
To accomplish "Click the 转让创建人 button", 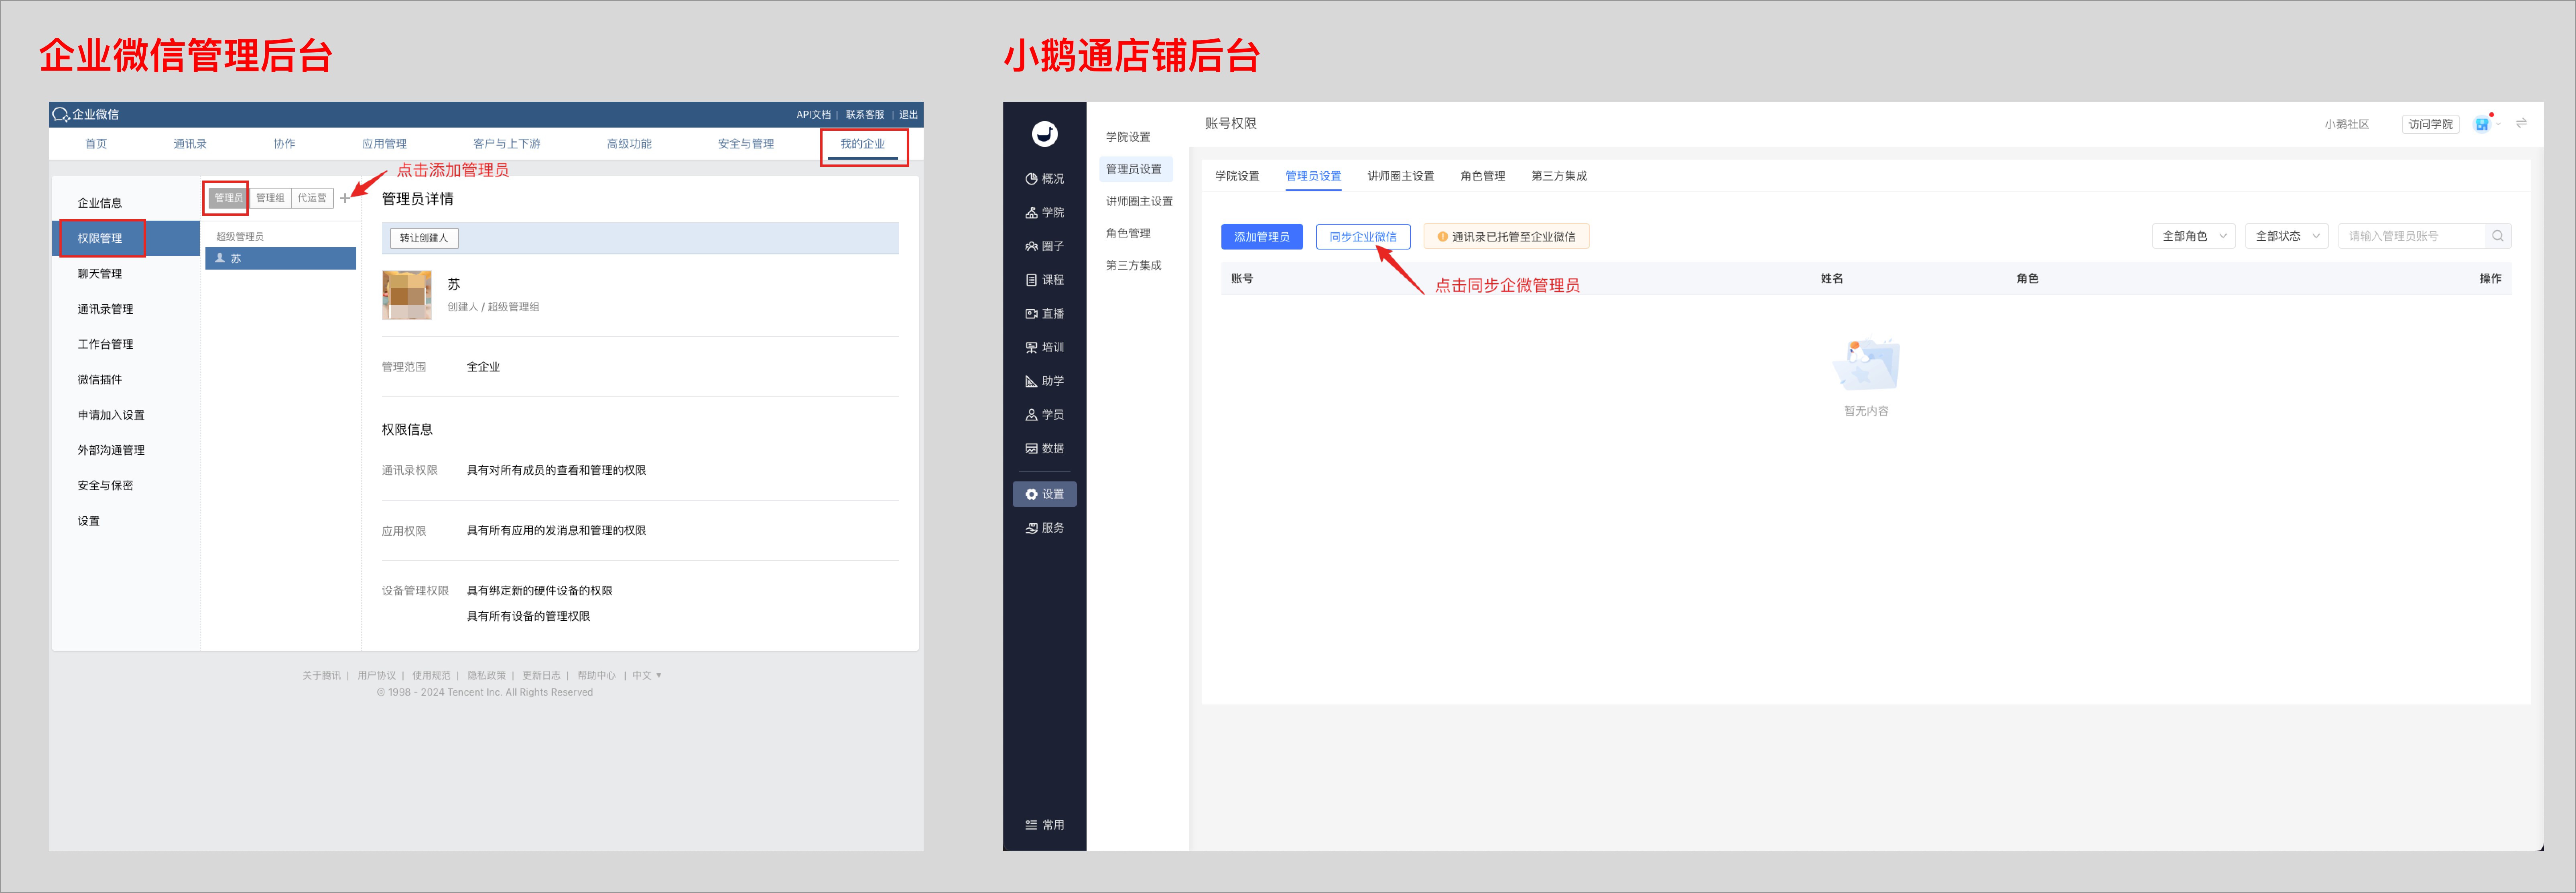I will tap(424, 238).
